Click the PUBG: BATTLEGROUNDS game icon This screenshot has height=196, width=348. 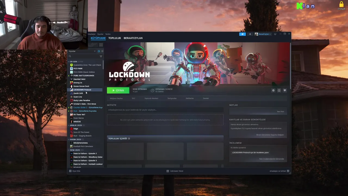(x=72, y=76)
